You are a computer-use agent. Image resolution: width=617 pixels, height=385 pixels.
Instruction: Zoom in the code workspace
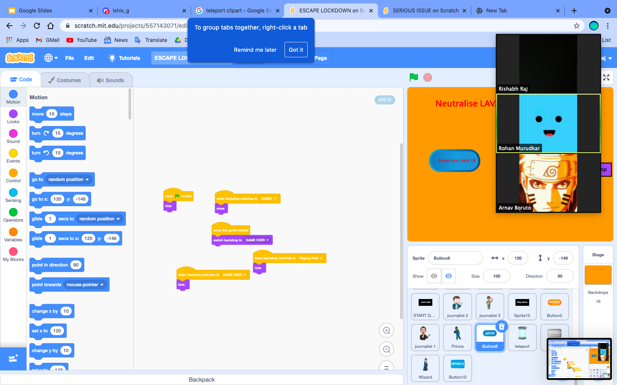pyautogui.click(x=386, y=330)
